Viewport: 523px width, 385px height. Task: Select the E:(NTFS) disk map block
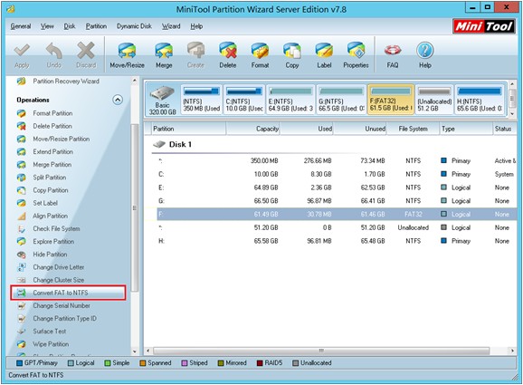290,100
